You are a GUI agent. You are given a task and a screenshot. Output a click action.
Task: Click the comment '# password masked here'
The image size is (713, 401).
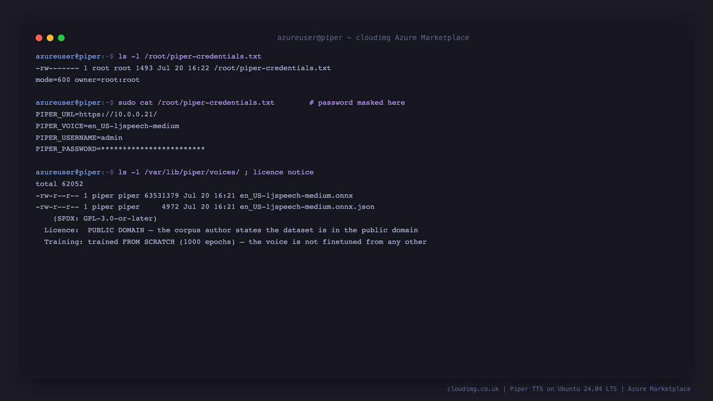pos(357,102)
